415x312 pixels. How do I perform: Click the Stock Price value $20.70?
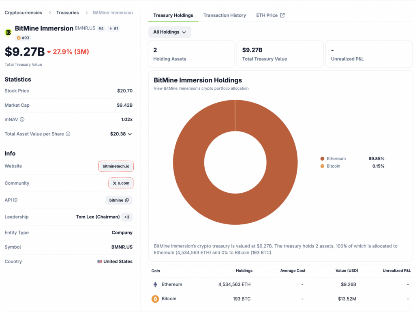pos(125,91)
